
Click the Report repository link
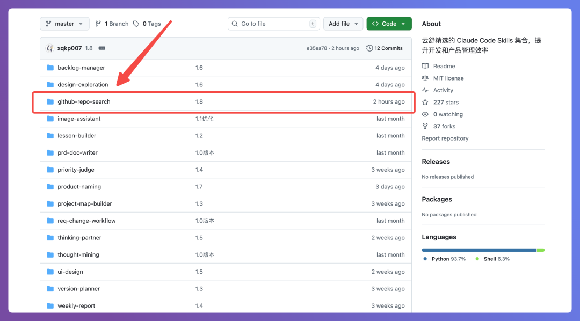point(445,138)
